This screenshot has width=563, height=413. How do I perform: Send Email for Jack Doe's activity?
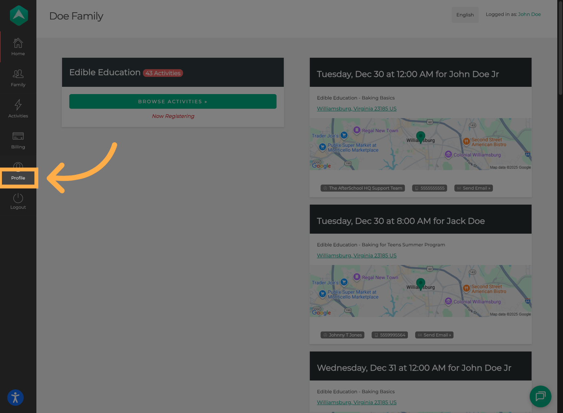(434, 335)
